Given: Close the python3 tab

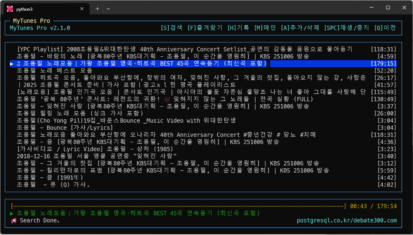Looking at the screenshot, I should [x=82, y=9].
